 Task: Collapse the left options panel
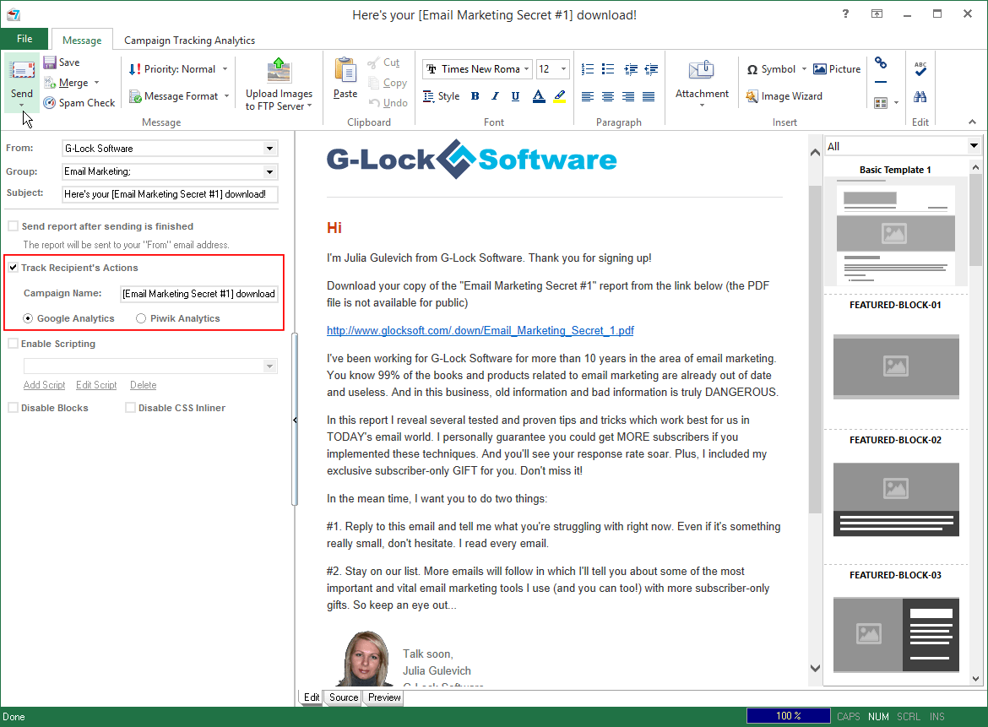(294, 420)
